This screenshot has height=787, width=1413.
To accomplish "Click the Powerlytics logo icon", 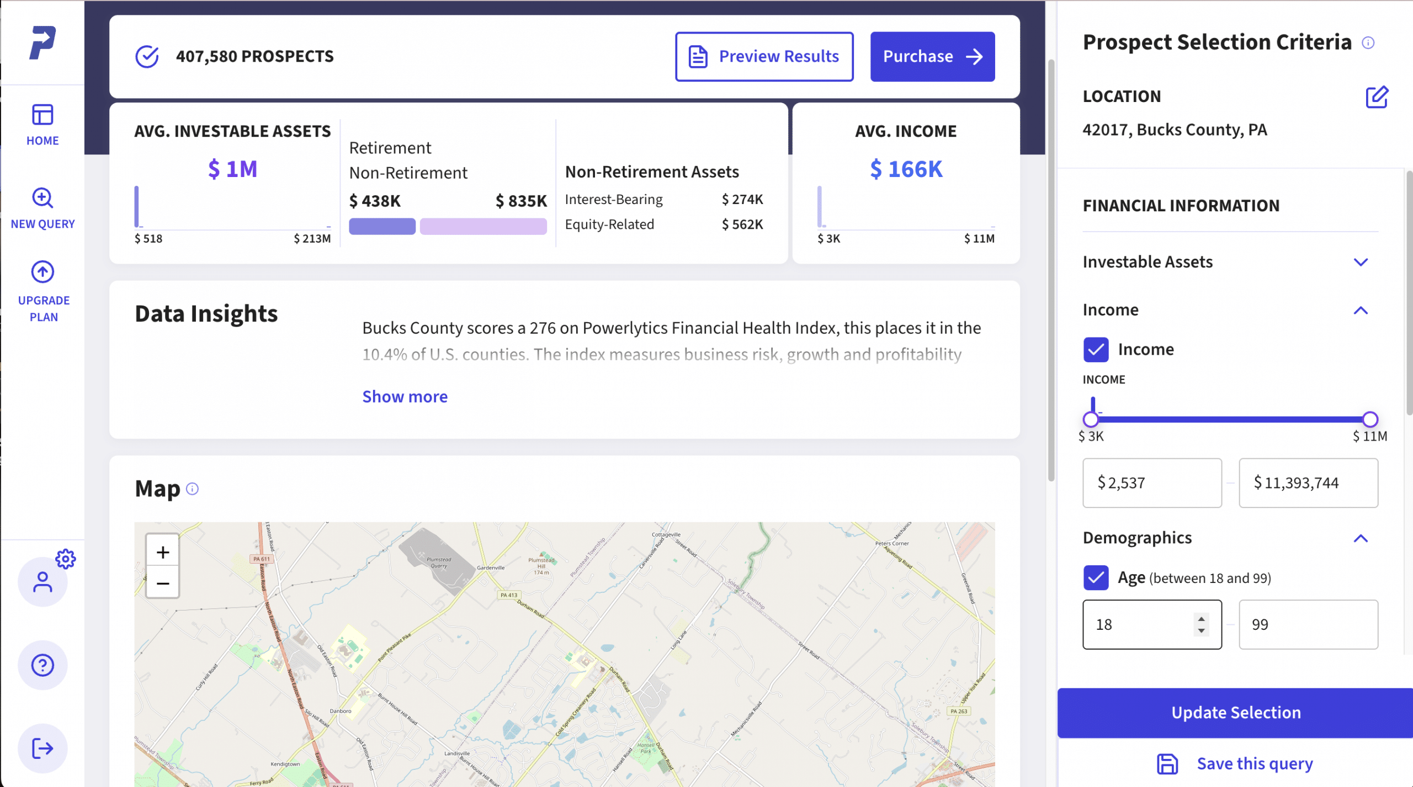I will tap(43, 42).
